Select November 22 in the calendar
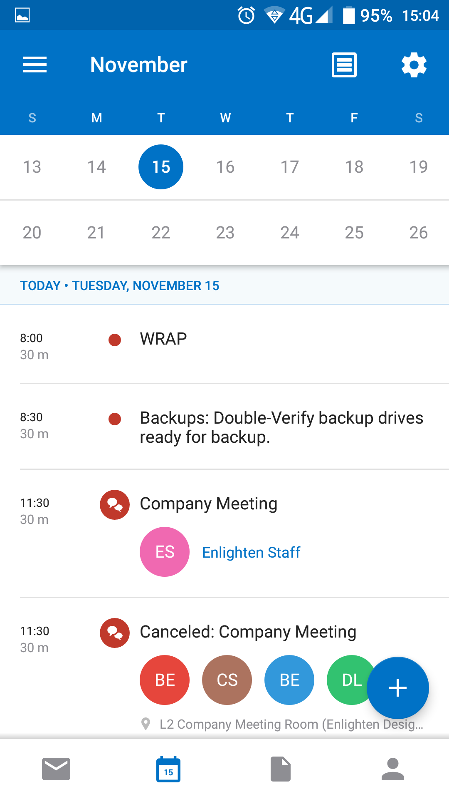 point(161,233)
